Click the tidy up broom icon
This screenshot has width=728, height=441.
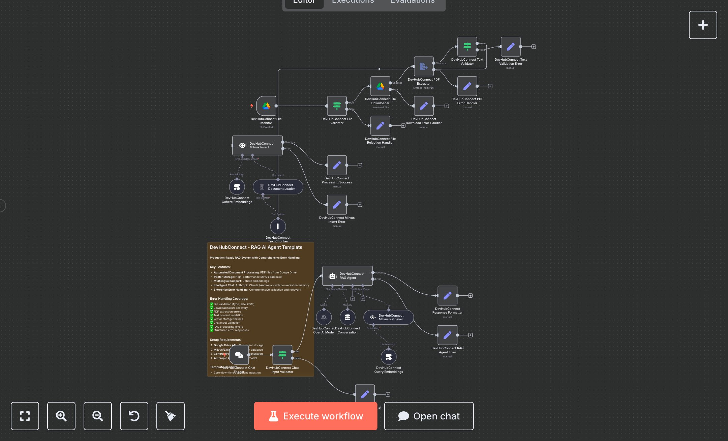click(170, 416)
